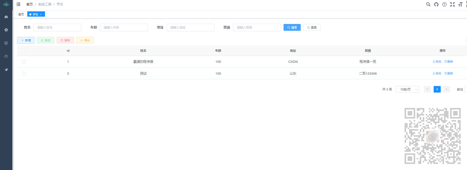Click the CSDN address cell
The width and height of the screenshot is (467, 170).
click(x=293, y=62)
